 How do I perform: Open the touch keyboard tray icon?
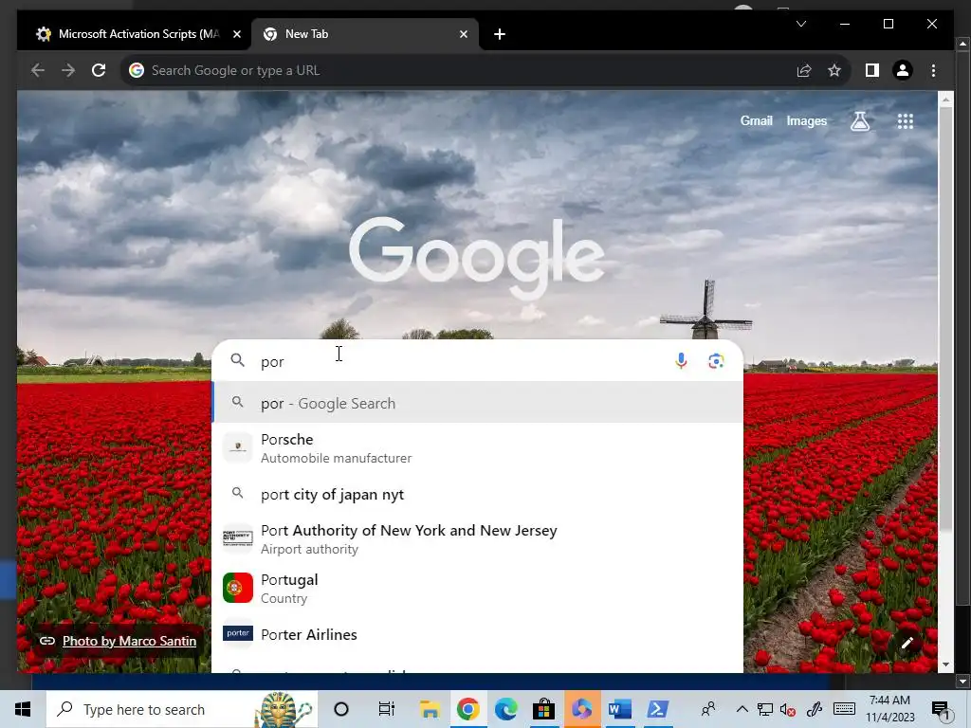coord(844,709)
